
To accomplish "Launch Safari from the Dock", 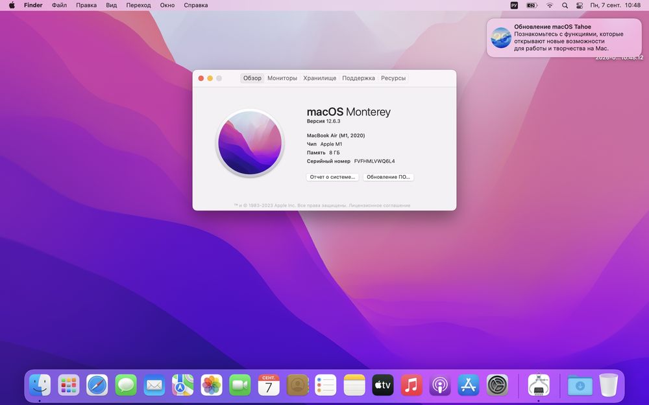I will (97, 385).
